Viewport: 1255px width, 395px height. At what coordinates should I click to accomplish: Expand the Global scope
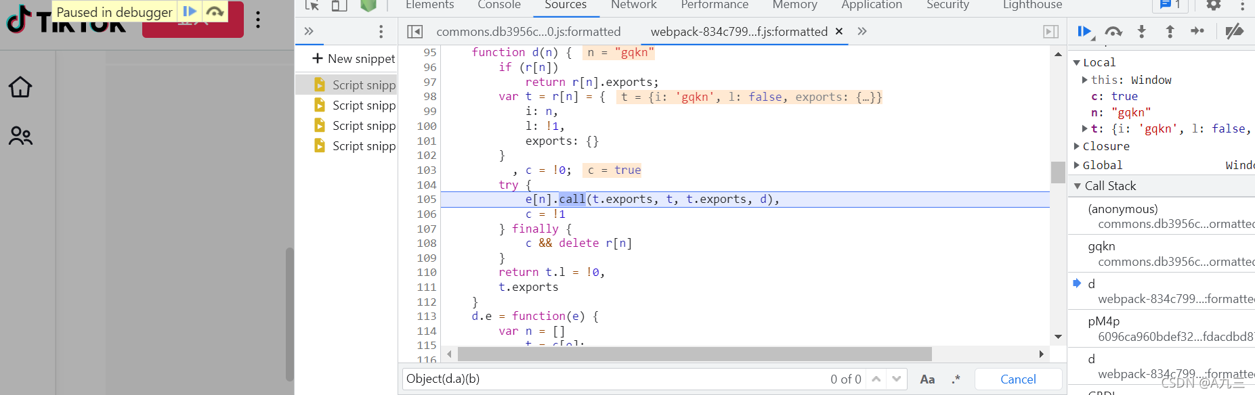[x=1077, y=165]
